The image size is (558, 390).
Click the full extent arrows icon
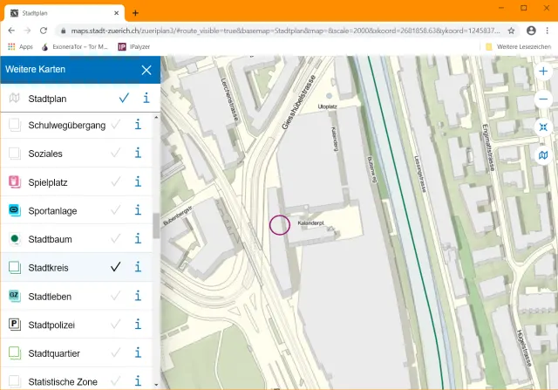click(x=543, y=127)
